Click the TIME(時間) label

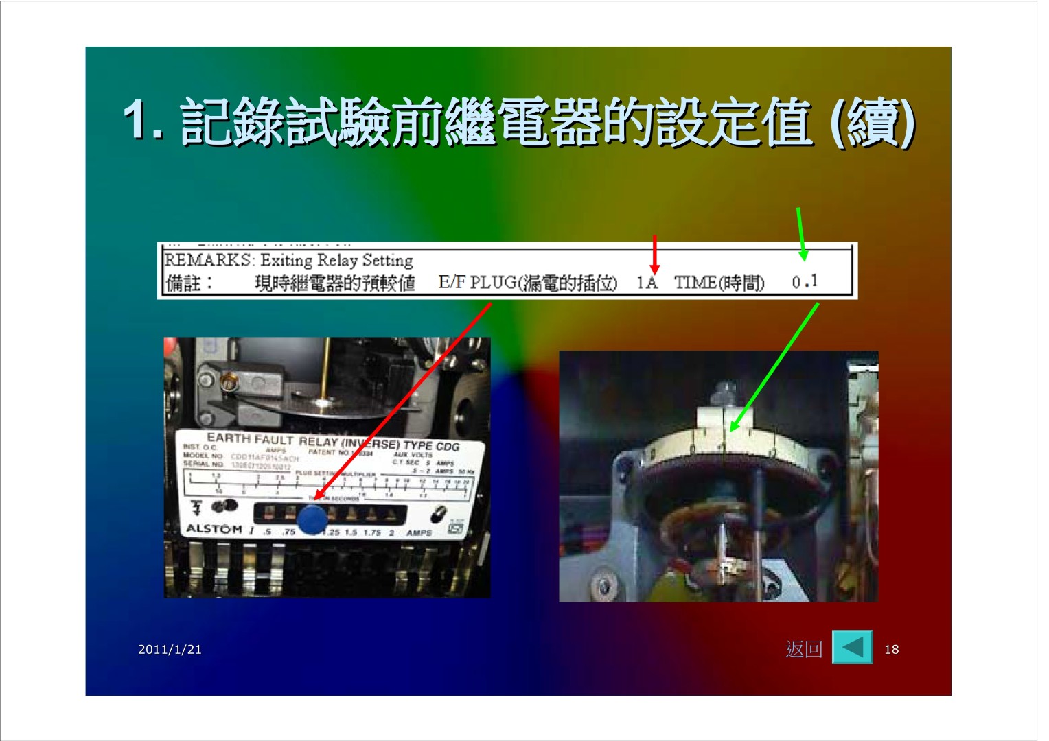pyautogui.click(x=719, y=283)
